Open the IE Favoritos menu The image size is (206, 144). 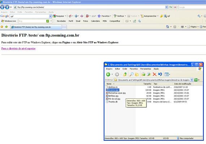click(29, 12)
